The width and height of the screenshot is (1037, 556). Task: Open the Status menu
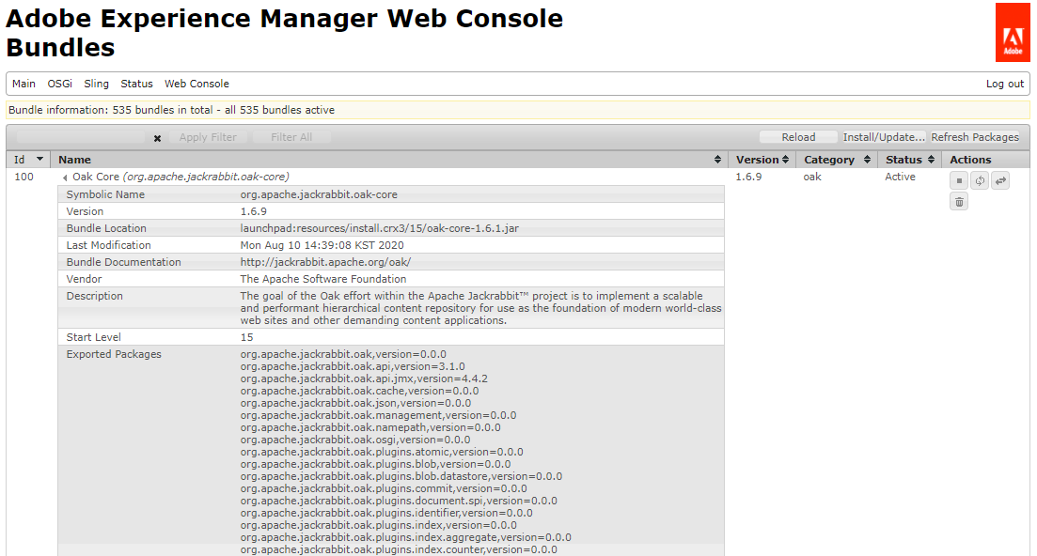[137, 84]
